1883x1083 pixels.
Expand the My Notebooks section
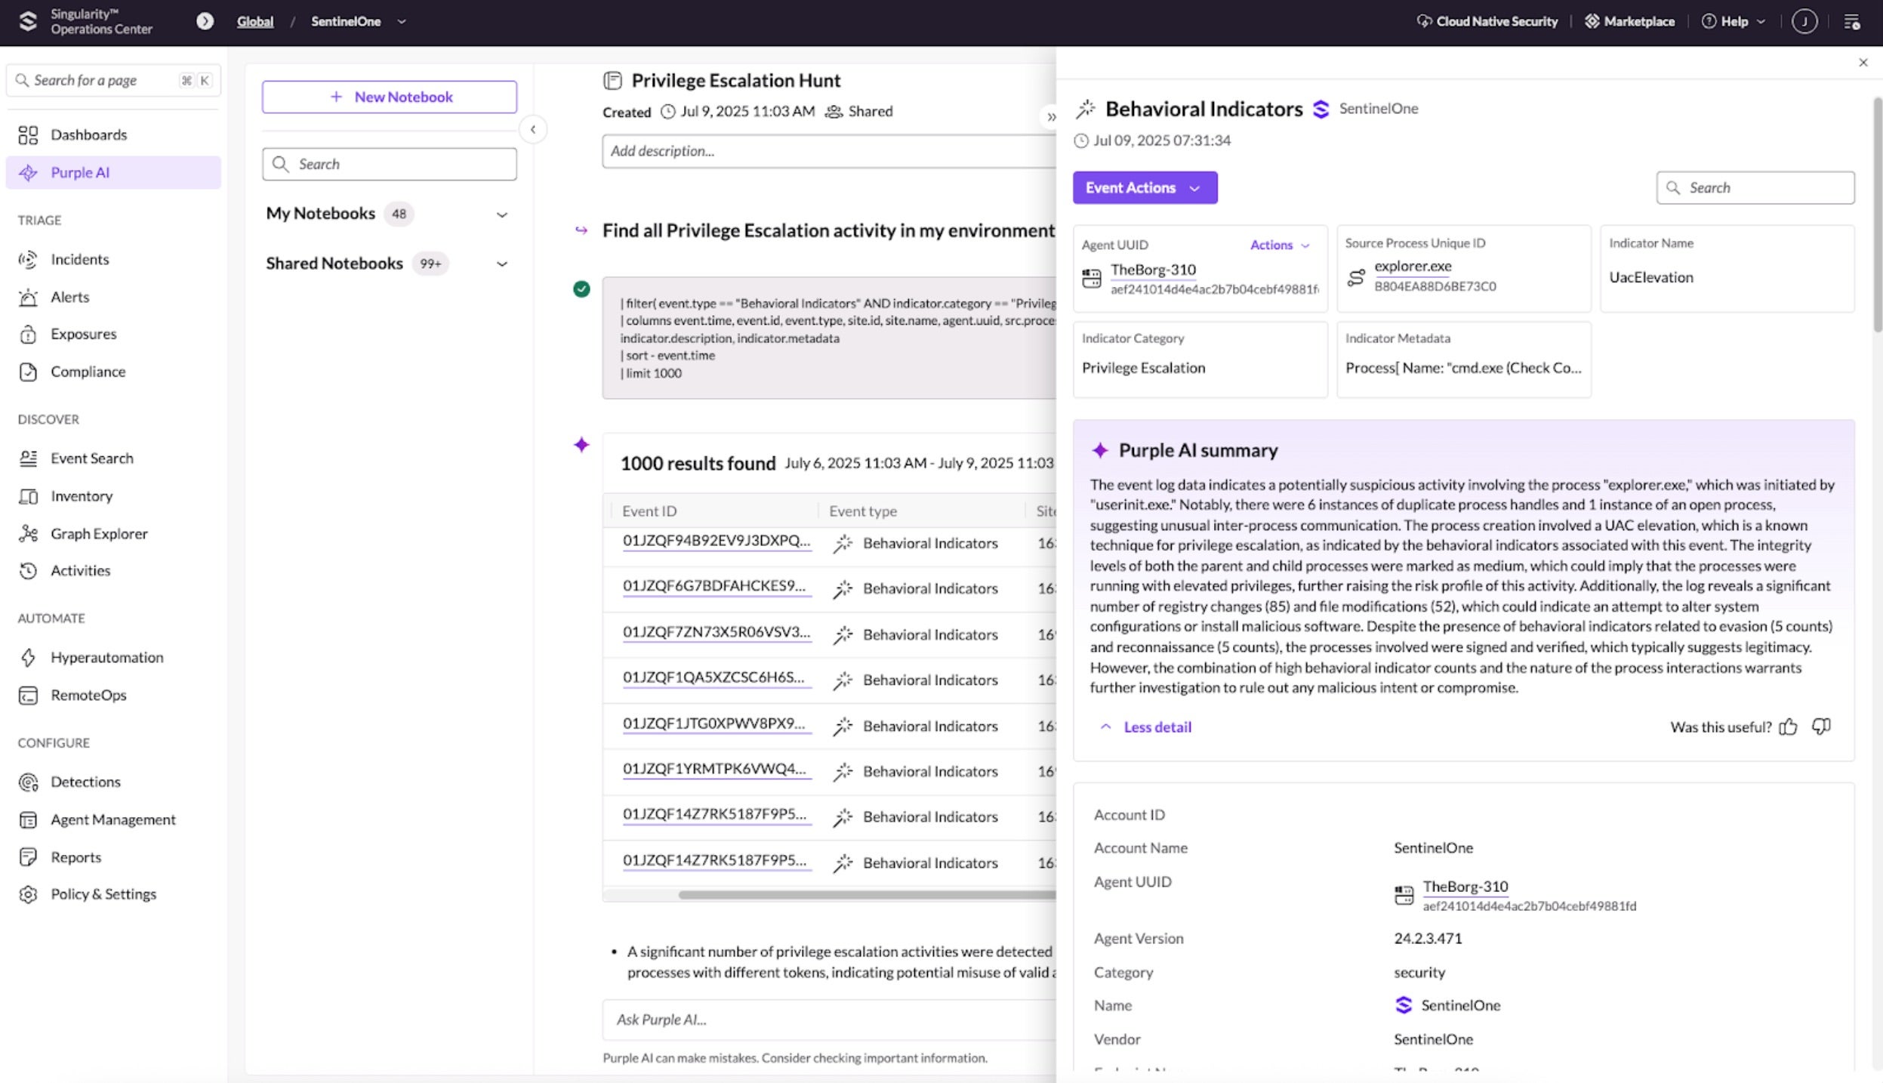(x=501, y=214)
